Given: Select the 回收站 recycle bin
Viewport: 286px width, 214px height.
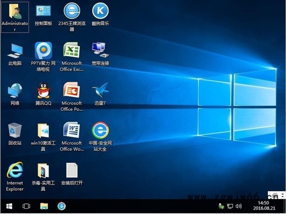Looking at the screenshot, I should 15,131.
